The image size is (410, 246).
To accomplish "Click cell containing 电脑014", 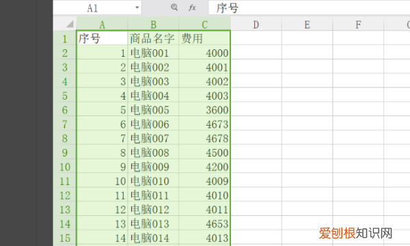I will (x=153, y=238).
